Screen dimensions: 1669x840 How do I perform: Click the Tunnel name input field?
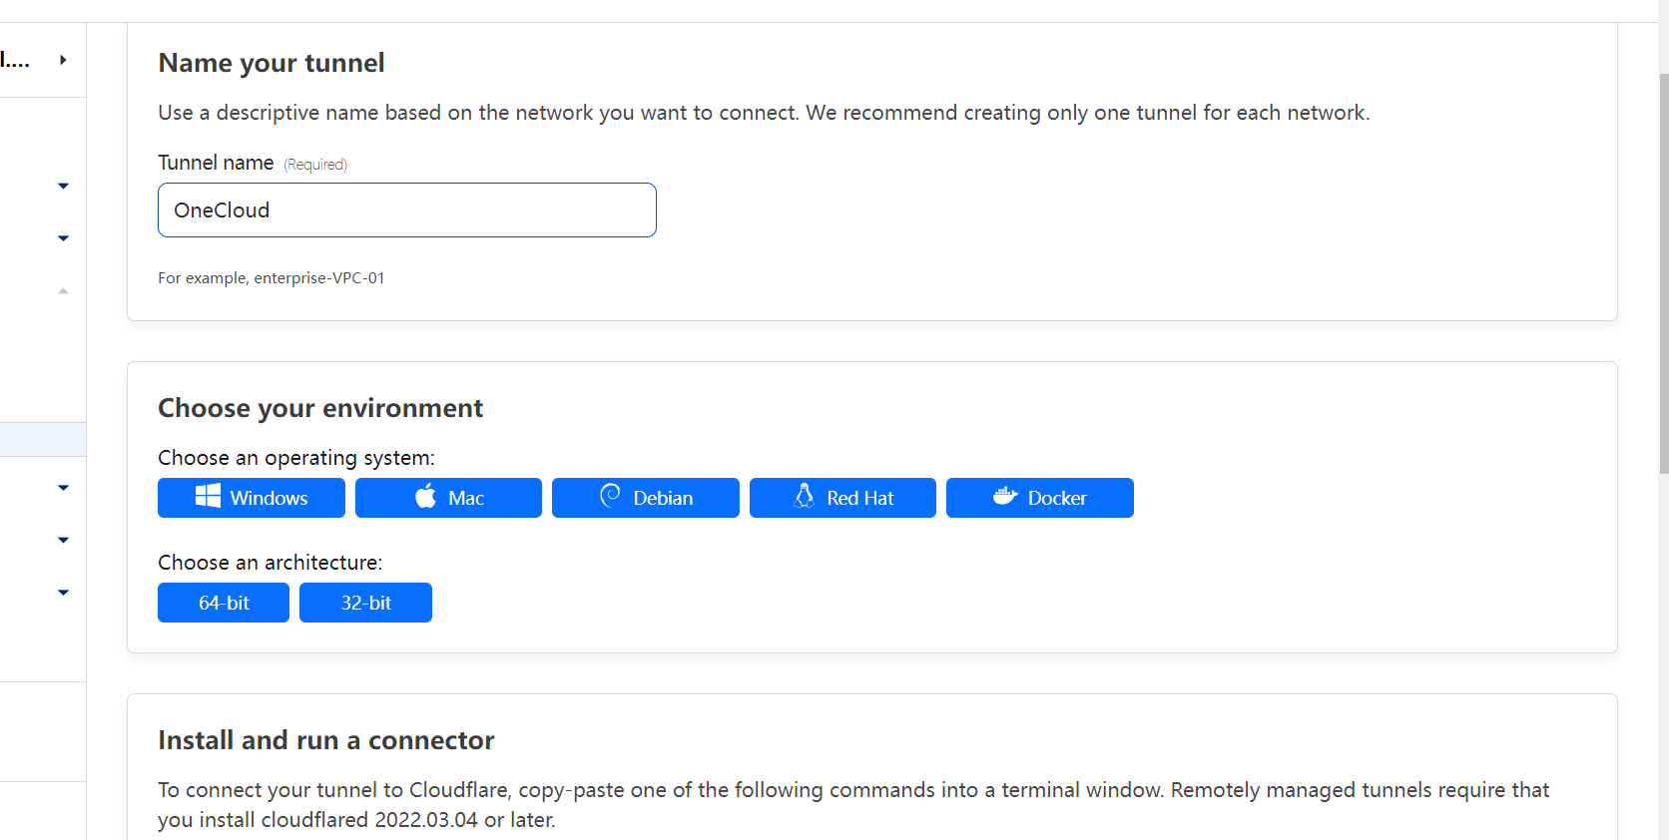406,210
